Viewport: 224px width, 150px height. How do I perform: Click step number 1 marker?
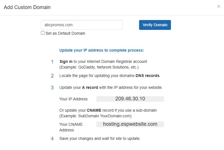[x=52, y=62]
